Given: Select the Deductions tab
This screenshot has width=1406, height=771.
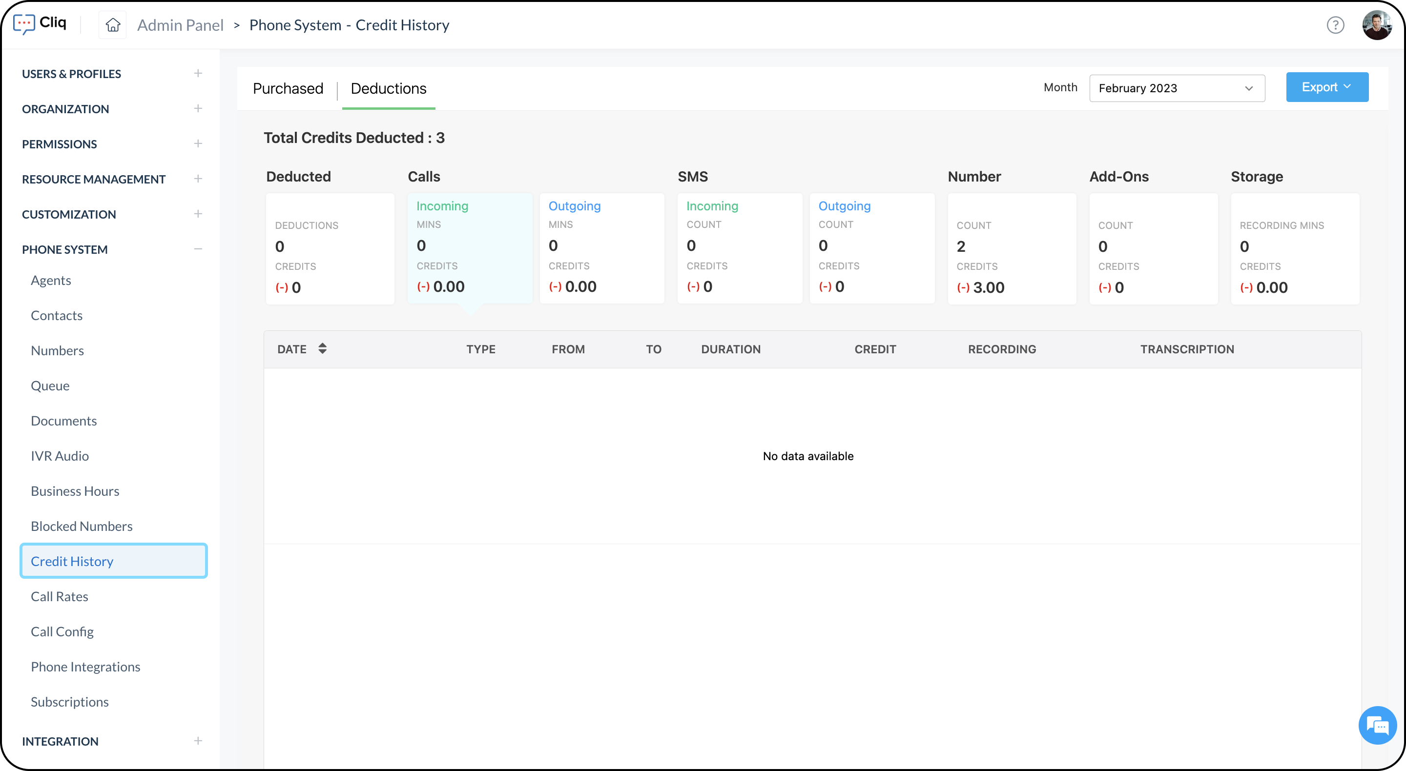Looking at the screenshot, I should (388, 88).
